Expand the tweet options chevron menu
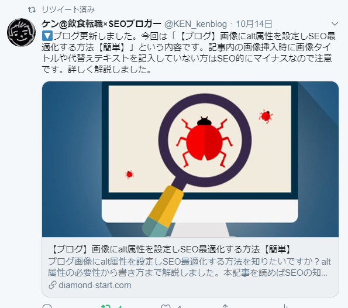The width and height of the screenshot is (348, 308). 335,24
